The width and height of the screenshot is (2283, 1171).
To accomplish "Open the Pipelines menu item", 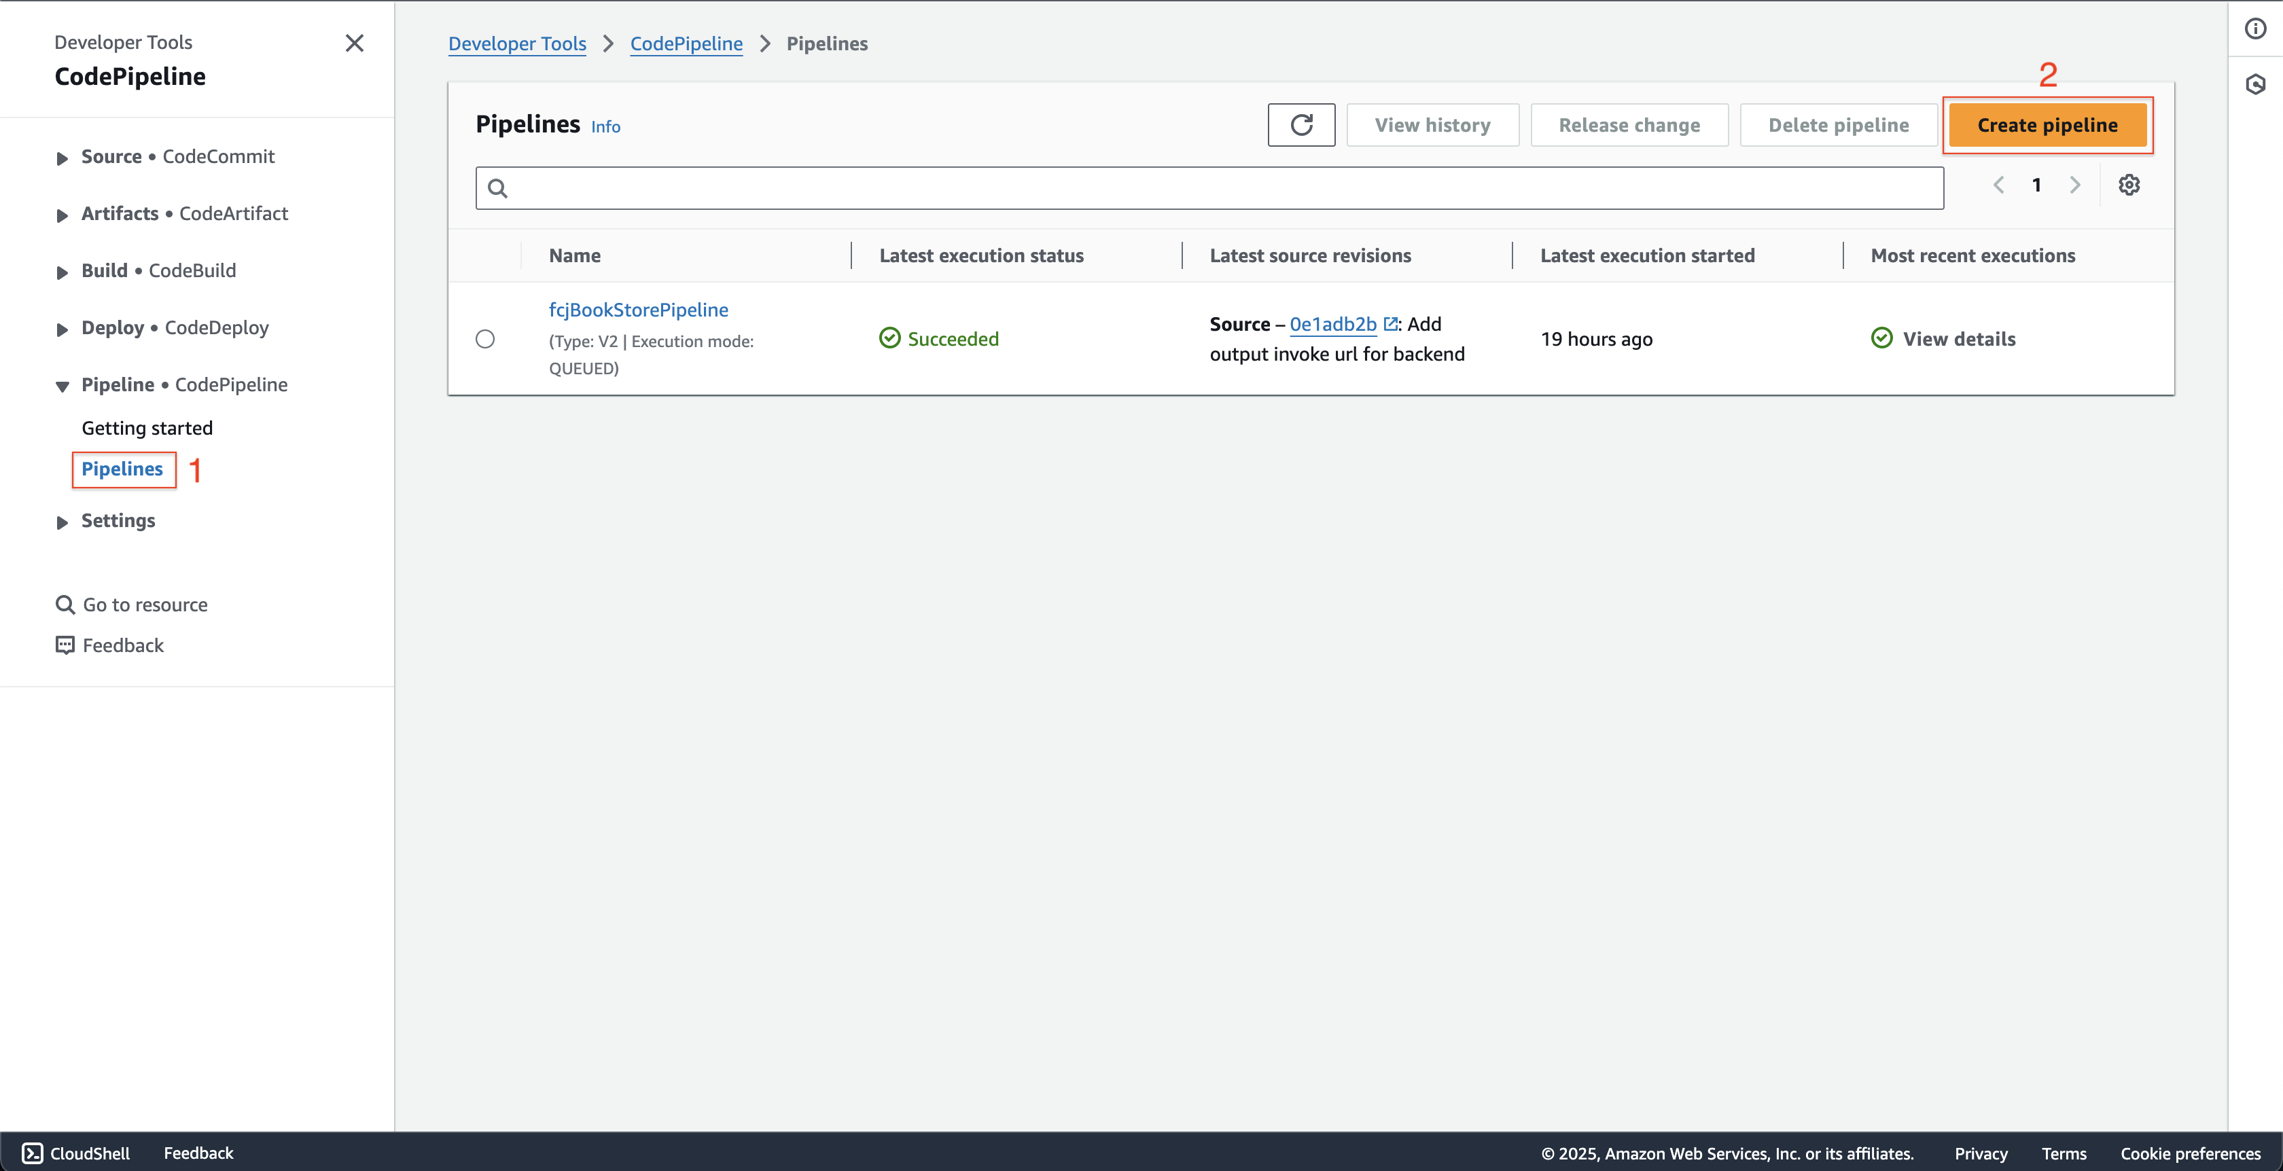I will coord(122,469).
